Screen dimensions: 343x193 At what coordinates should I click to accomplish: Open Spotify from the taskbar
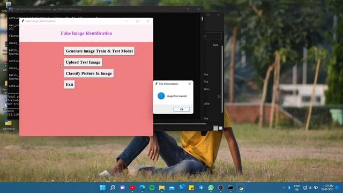[152, 188]
